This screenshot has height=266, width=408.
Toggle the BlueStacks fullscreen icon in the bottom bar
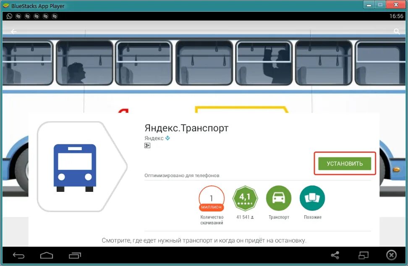point(363,256)
